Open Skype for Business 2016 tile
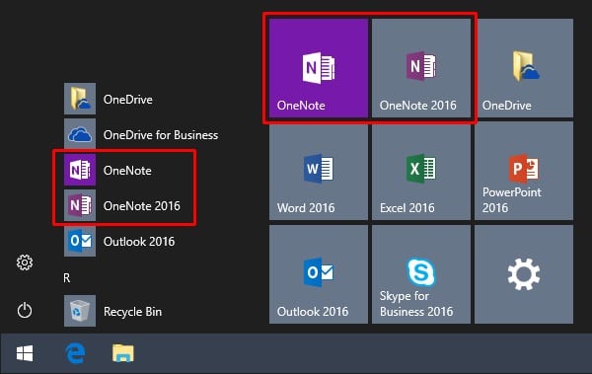The height and width of the screenshot is (374, 592). click(421, 274)
